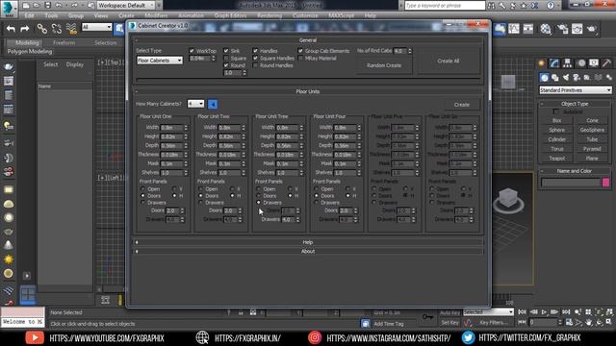Toggle the Sink checkbox
616x346 pixels.
[226, 51]
